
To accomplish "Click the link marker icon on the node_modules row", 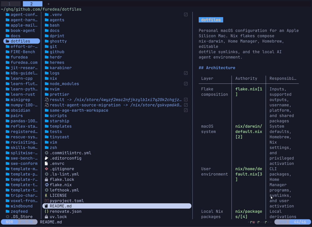I will pyautogui.click(x=186, y=84).
